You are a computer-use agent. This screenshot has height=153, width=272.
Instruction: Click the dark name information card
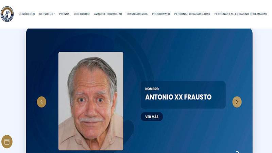(x=183, y=95)
